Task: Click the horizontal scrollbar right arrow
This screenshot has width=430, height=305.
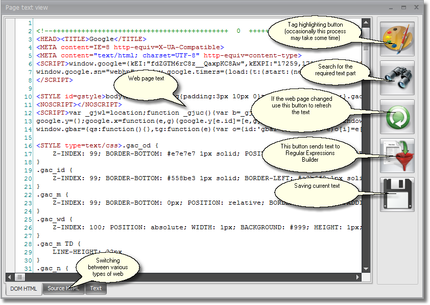Action: [x=357, y=277]
